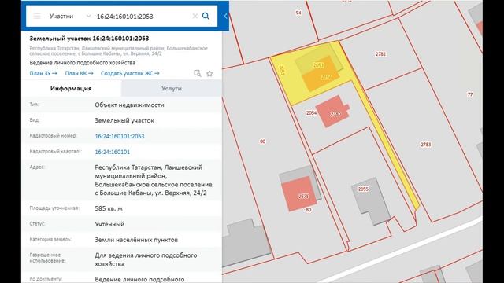504x283 pixels.
Task: Open the hamburger menu in search bar
Action: point(37,16)
